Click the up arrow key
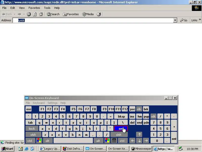Image resolution: width=202 pixels, height=152 pixels. [139, 135]
